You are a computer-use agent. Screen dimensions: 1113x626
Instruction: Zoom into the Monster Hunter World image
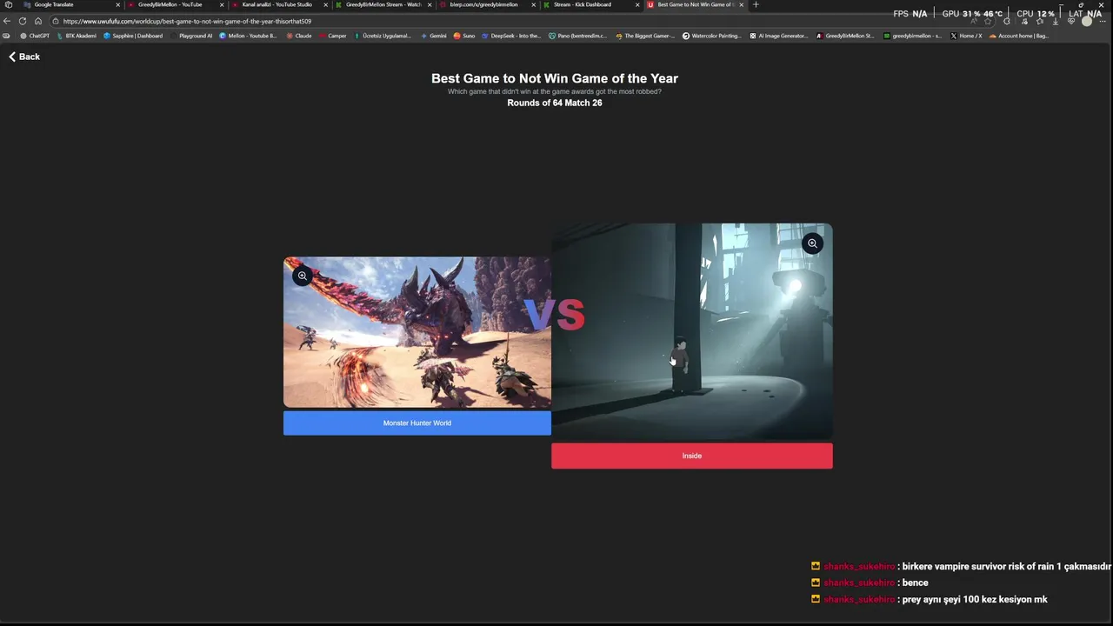click(x=303, y=276)
